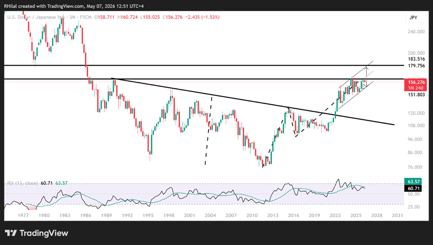The image size is (433, 245).
Task: Click the current price label 156.276
Action: click(x=417, y=83)
